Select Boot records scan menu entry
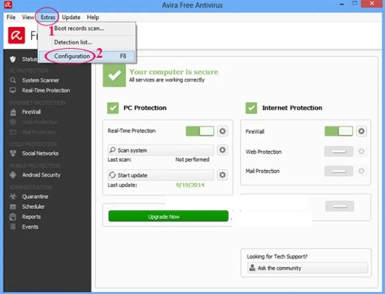385x294 pixels. 78,28
